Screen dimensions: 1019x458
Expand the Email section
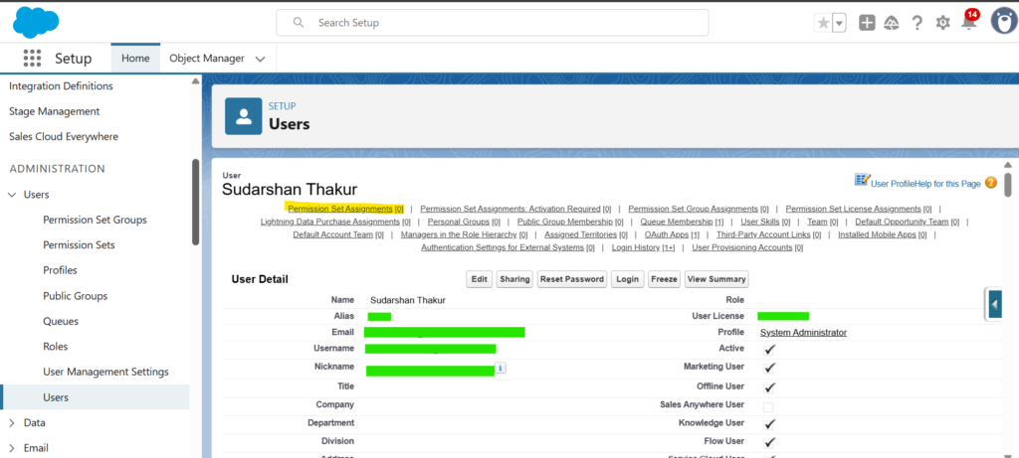(x=12, y=448)
